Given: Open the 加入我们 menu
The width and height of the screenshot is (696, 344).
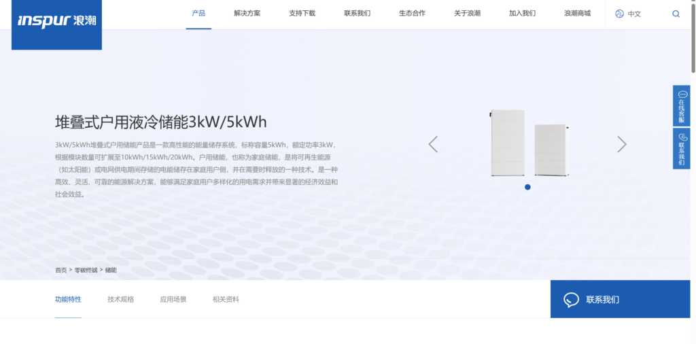Looking at the screenshot, I should pyautogui.click(x=523, y=14).
